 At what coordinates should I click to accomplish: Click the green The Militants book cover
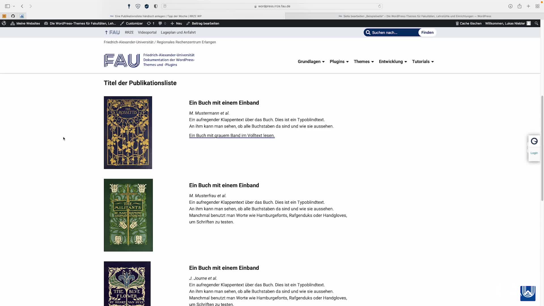tap(128, 215)
